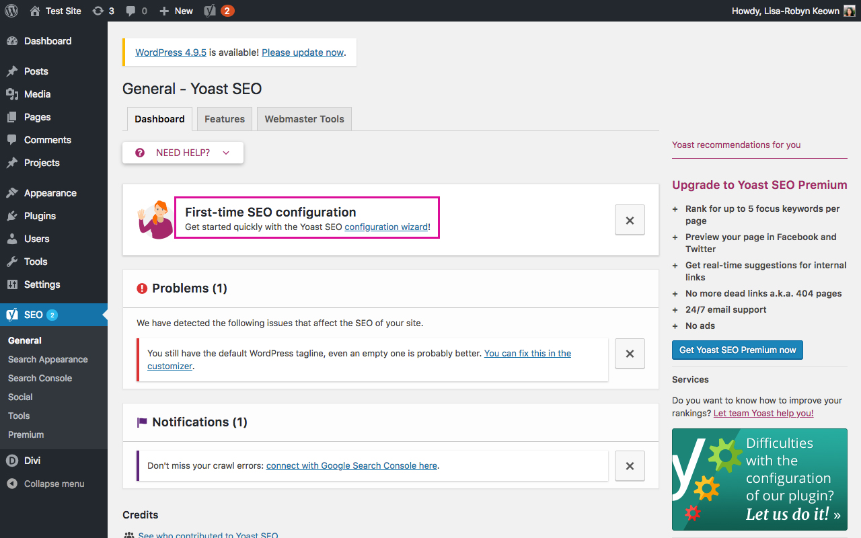The width and height of the screenshot is (861, 538).
Task: Click the WordPress 4.9.5 link
Action: click(171, 52)
